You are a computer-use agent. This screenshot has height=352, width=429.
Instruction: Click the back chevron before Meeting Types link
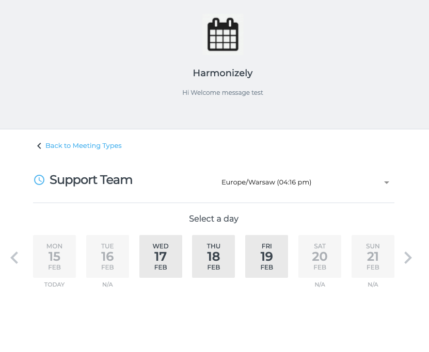pos(39,146)
